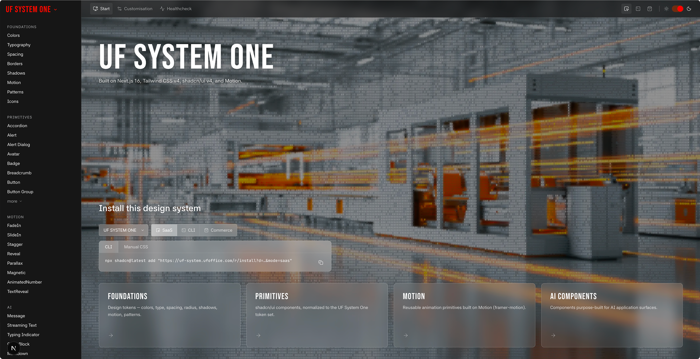This screenshot has width=700, height=359.
Task: Open the Customisation tab
Action: point(135,9)
